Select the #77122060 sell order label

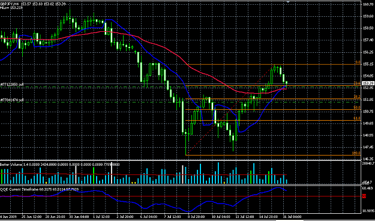(x=12, y=84)
